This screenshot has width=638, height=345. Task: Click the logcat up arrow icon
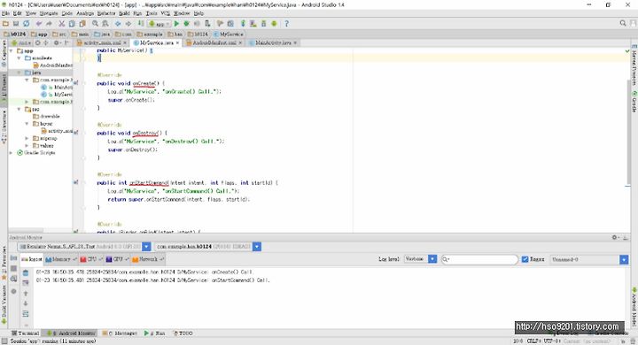26,294
